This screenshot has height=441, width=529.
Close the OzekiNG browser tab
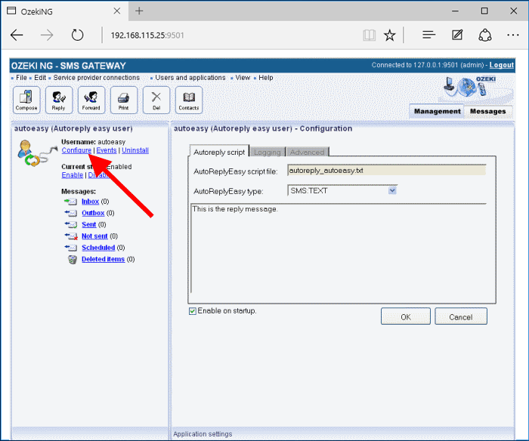[117, 11]
